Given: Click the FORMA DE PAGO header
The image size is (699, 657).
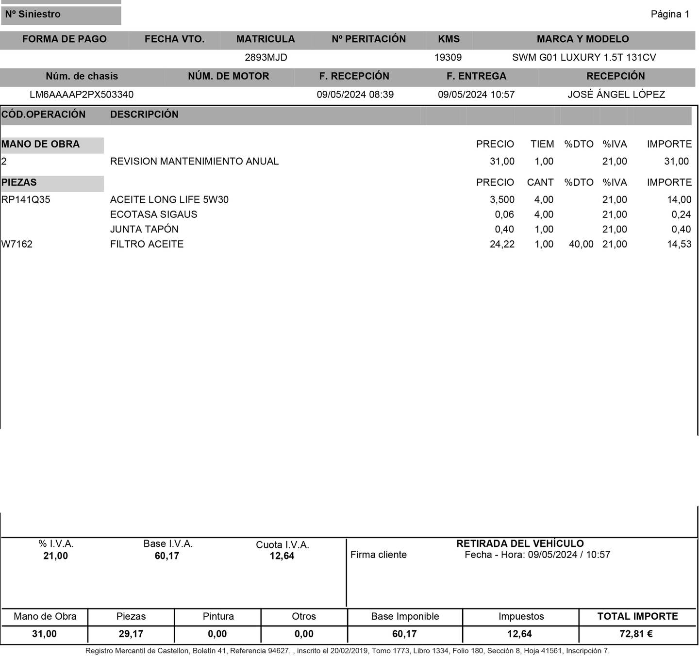Looking at the screenshot, I should coord(65,39).
